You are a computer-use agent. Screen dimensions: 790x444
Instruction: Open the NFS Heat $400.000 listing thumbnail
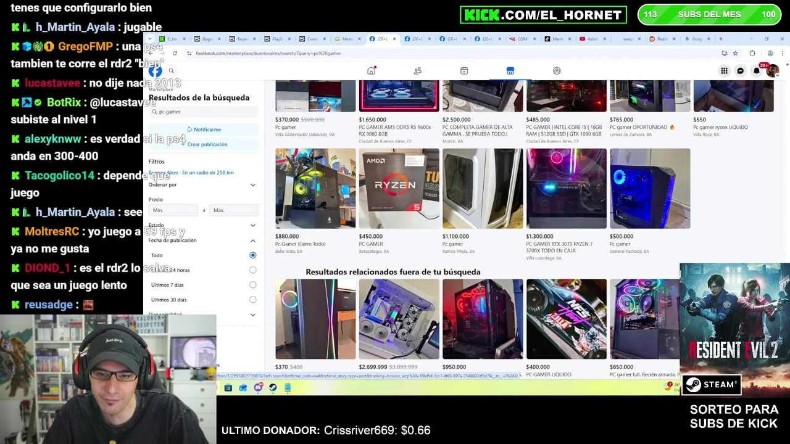pos(566,319)
